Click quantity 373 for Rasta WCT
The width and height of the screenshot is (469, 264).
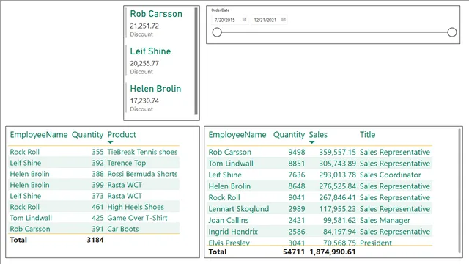pyautogui.click(x=97, y=196)
